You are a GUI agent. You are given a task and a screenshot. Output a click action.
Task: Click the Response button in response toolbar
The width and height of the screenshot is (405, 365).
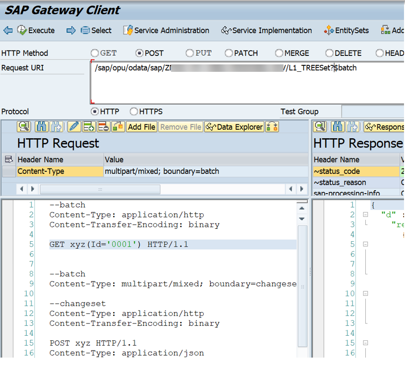click(x=384, y=127)
